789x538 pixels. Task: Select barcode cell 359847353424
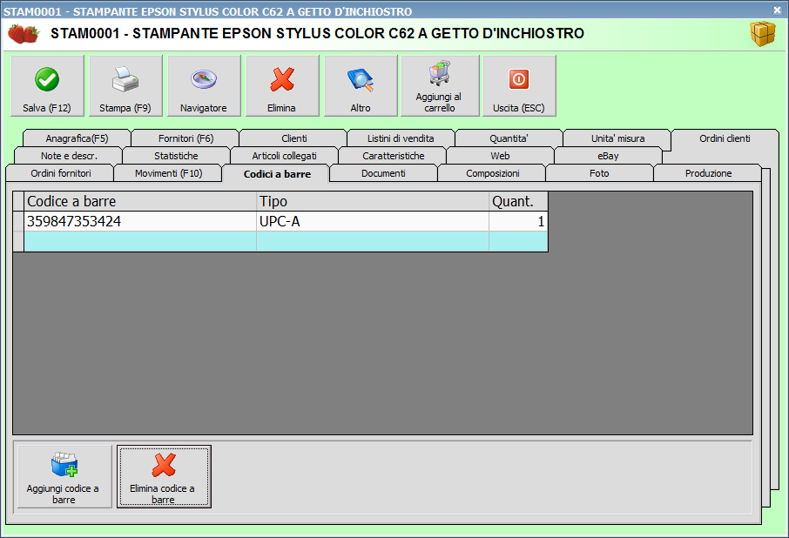point(140,221)
